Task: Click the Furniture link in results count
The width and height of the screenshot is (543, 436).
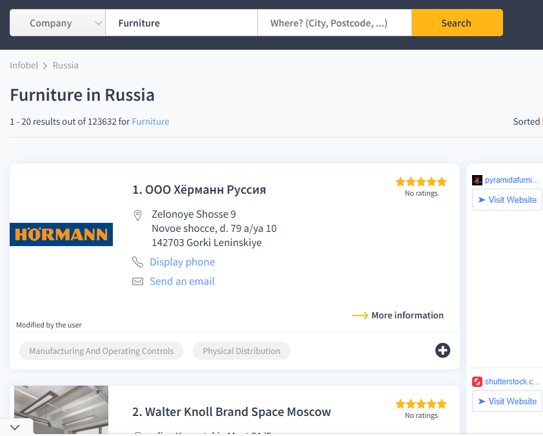Action: pyautogui.click(x=150, y=121)
